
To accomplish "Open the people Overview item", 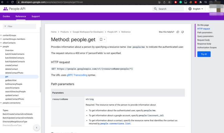I will coord(9,50).
